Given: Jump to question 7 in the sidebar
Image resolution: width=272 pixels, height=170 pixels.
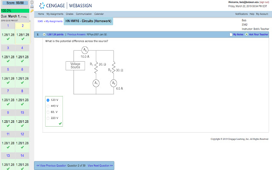Looking at the screenshot, I should [x=8, y=91].
